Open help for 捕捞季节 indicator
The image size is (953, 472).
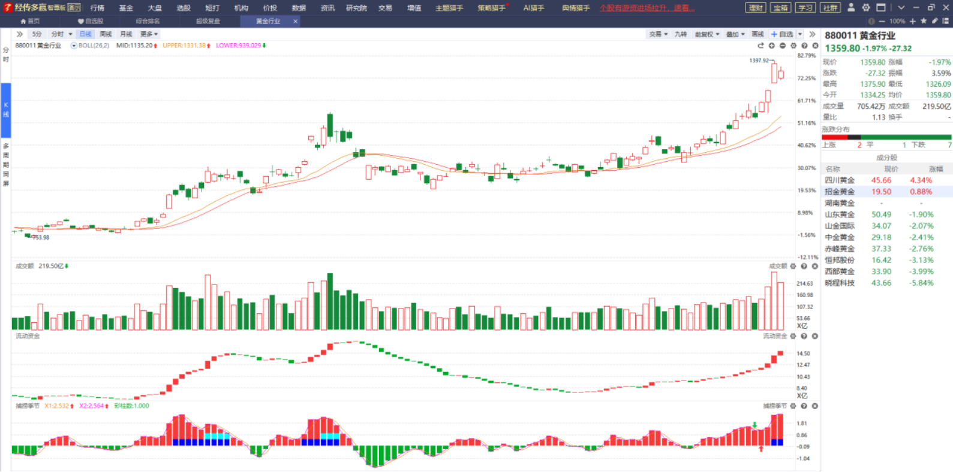(x=804, y=406)
